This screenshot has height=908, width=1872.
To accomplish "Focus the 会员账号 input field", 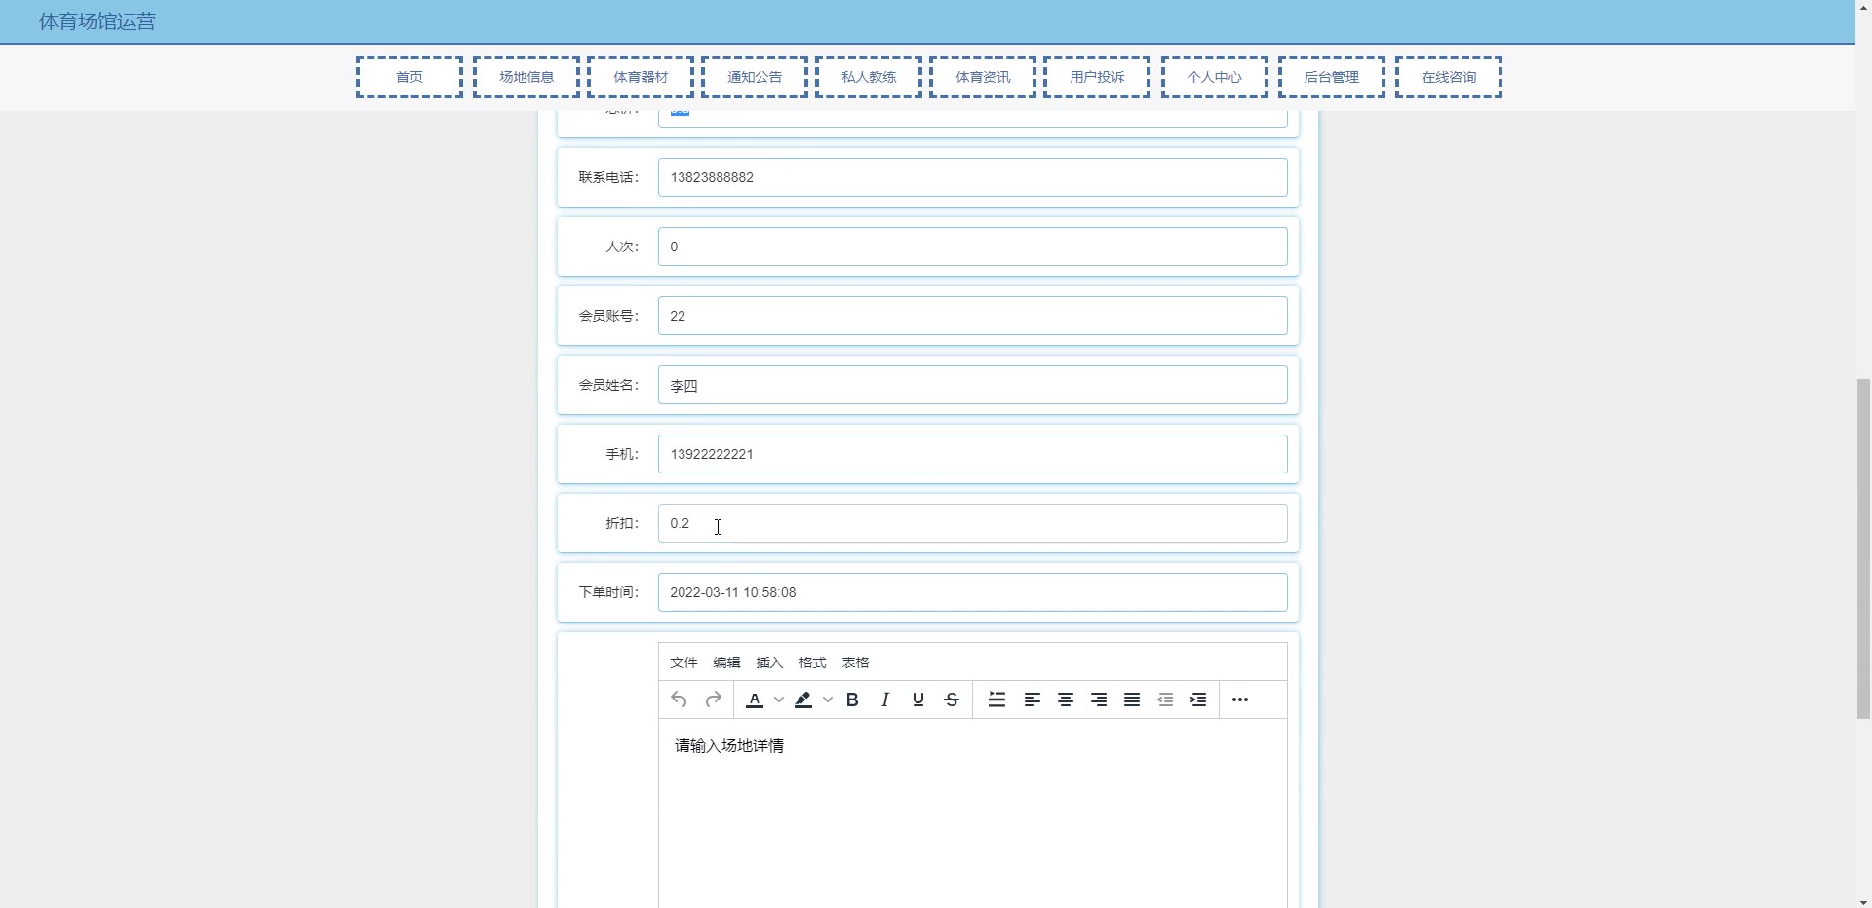I will tap(973, 316).
